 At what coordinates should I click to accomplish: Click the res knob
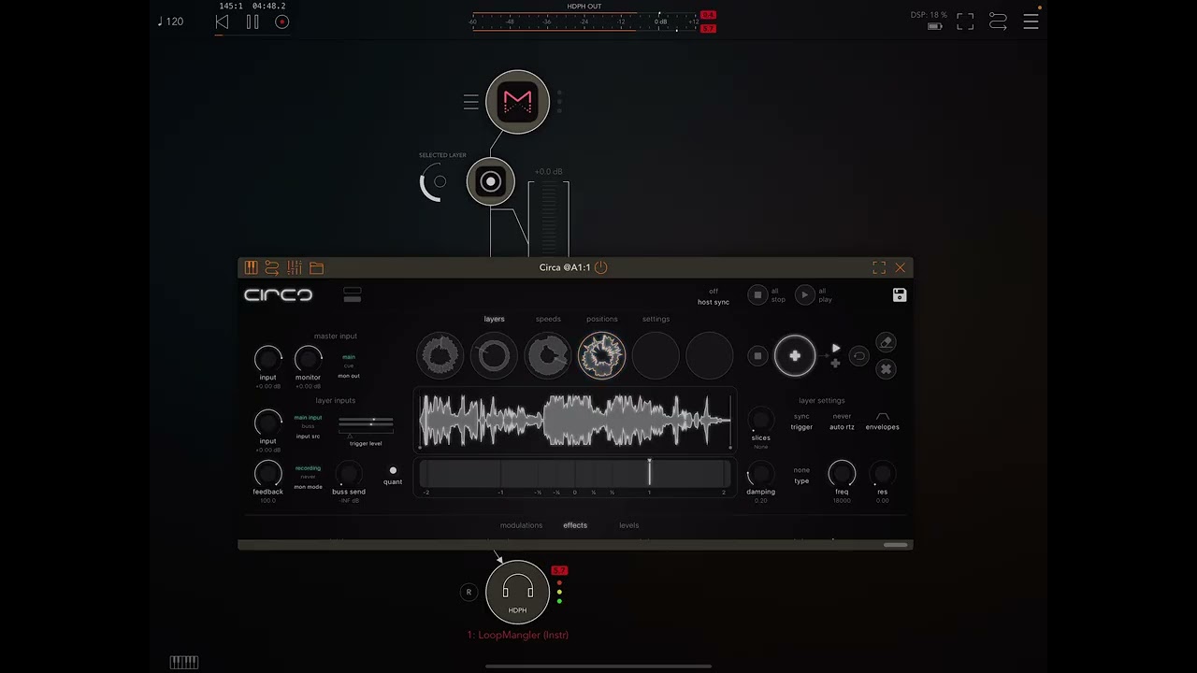tap(882, 474)
